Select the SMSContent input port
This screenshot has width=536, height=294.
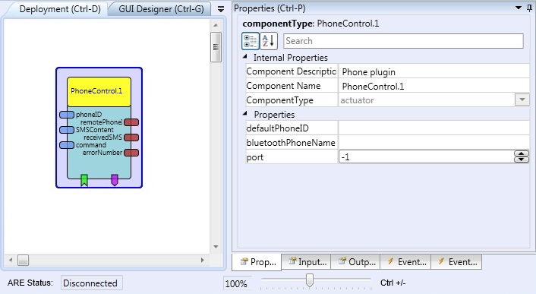click(67, 130)
